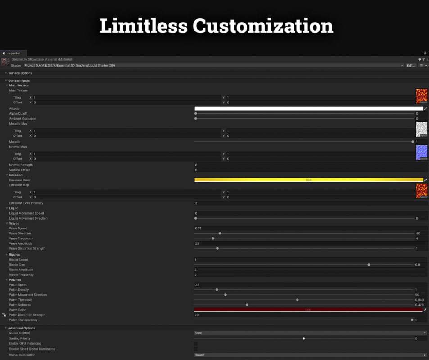The height and width of the screenshot is (360, 429).
Task: Click the Vertical Offset value field
Action: [x=311, y=170]
